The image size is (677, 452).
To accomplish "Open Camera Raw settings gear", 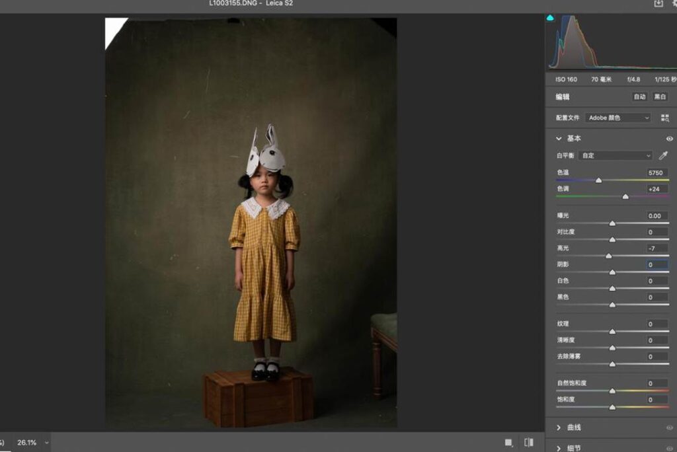I will tap(674, 3).
